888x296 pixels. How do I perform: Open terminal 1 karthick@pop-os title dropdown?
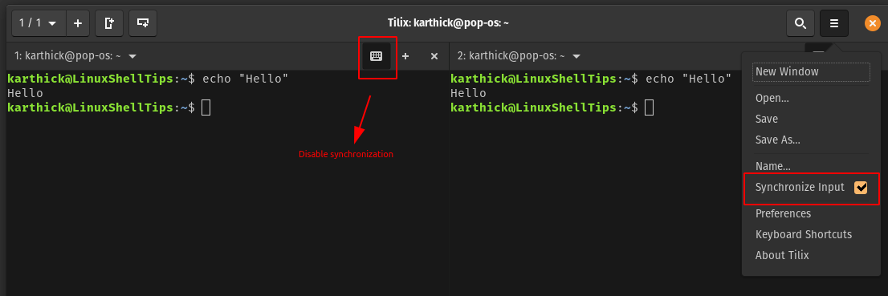tap(76, 56)
